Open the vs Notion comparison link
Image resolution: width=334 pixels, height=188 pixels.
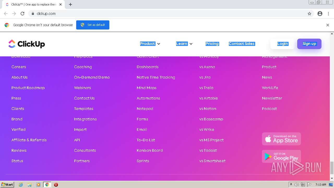(x=208, y=109)
